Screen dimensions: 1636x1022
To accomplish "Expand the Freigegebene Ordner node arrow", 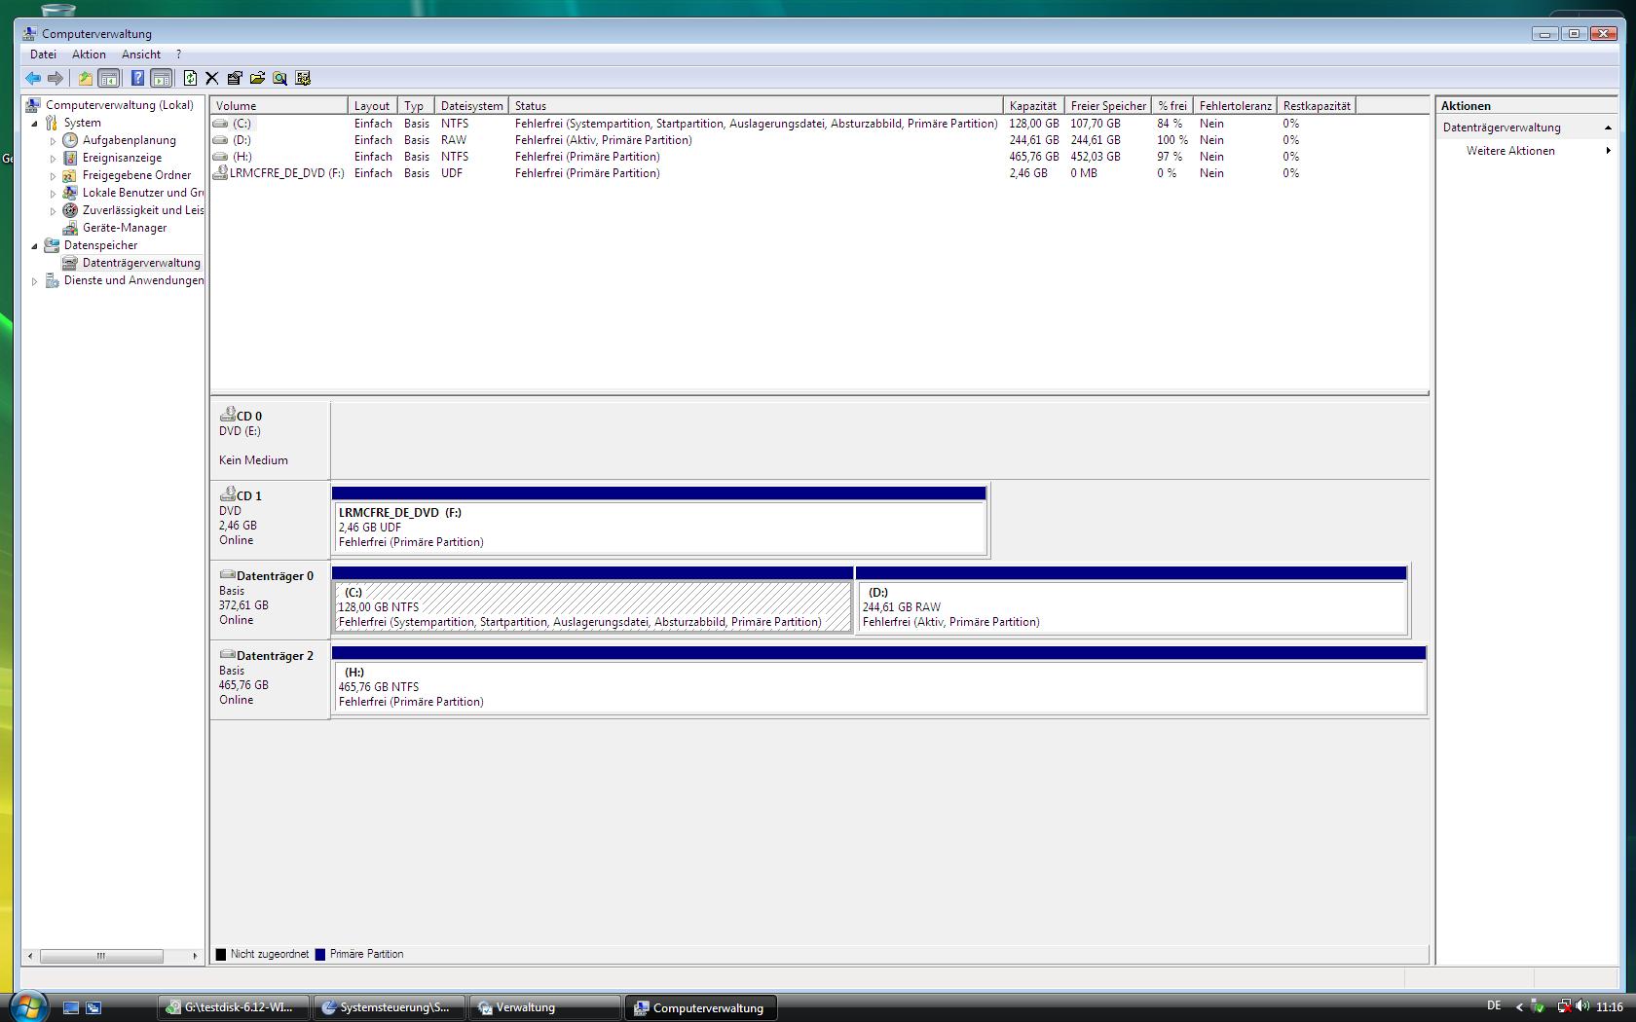I will 53,176.
